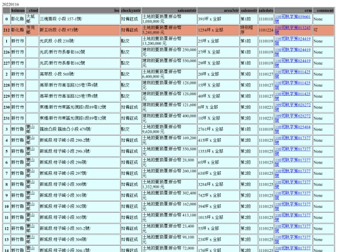The image size is (337, 252).
Task: Select row index cell 227
Action: [6, 63]
